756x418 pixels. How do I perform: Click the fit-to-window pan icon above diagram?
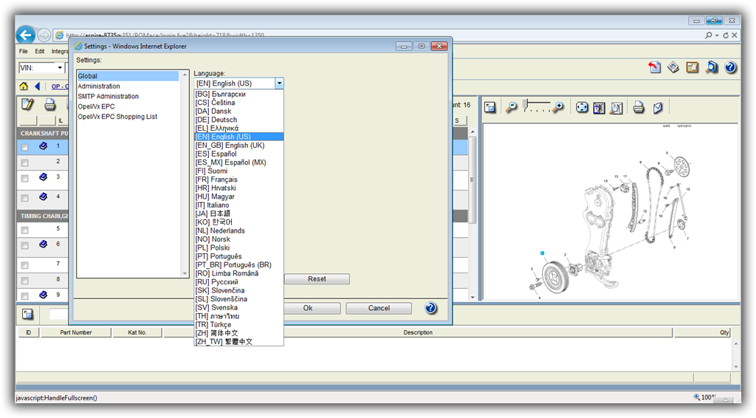point(582,108)
